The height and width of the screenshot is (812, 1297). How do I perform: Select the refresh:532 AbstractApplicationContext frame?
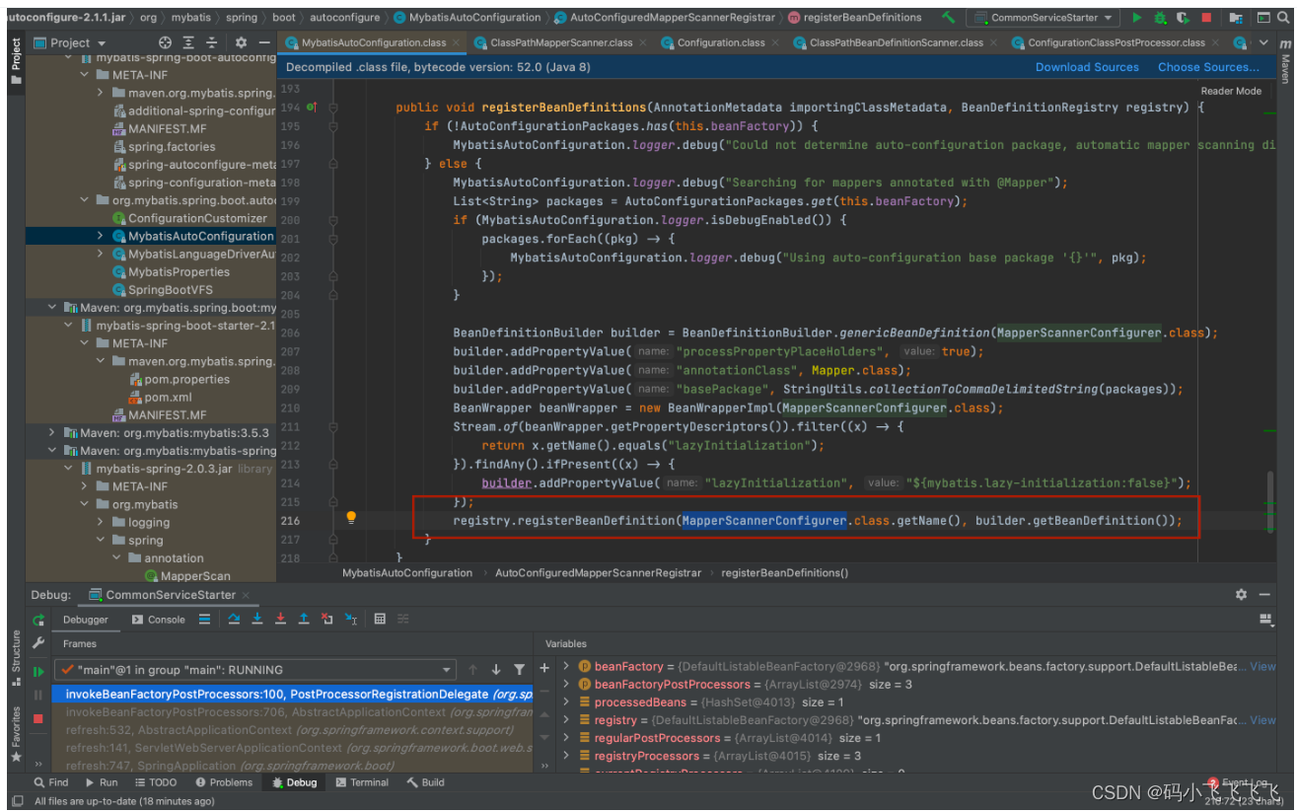(290, 730)
